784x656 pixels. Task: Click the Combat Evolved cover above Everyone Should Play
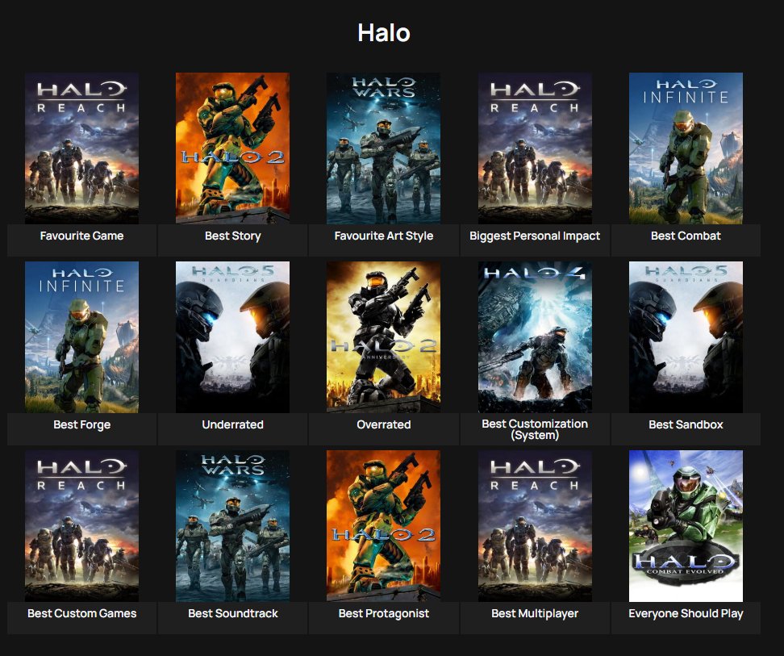(686, 526)
